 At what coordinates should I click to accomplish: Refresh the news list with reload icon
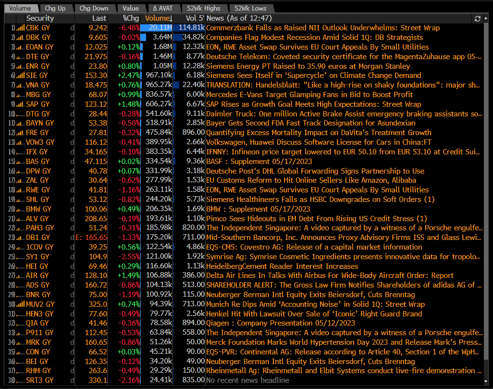477,19
